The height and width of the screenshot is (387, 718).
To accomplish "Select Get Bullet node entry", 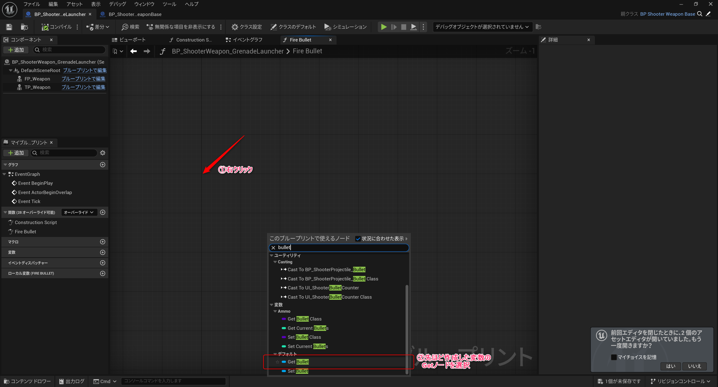I will coord(298,362).
